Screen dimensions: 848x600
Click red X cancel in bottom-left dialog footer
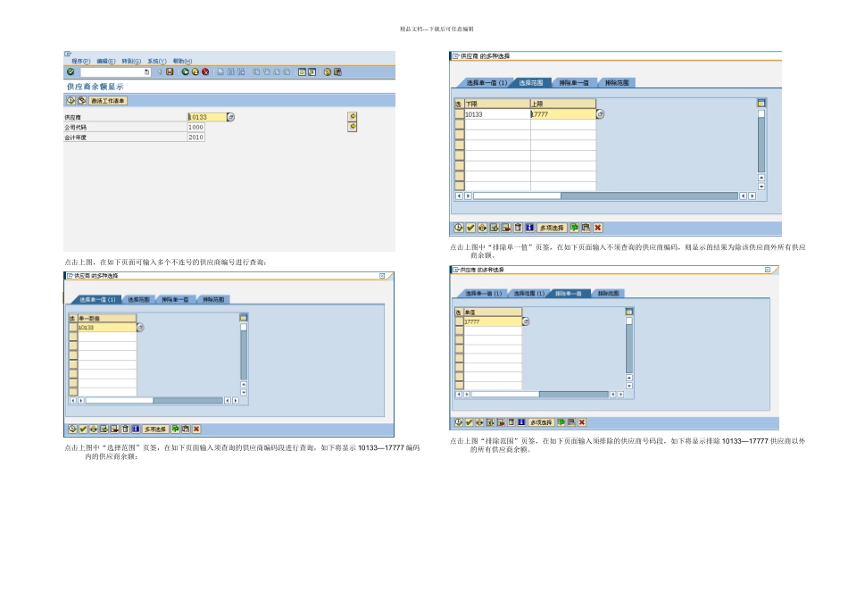(x=196, y=429)
